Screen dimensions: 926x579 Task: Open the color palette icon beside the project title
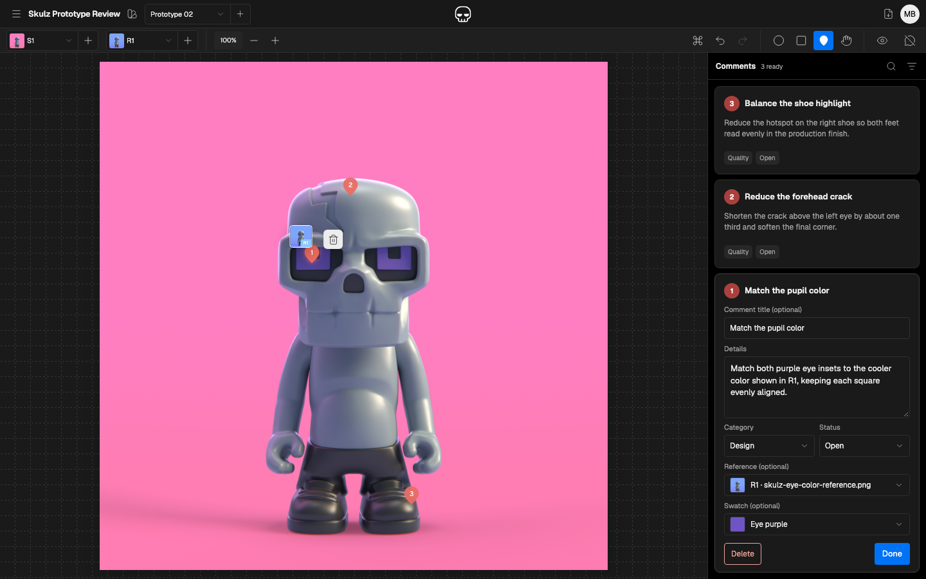pos(132,14)
